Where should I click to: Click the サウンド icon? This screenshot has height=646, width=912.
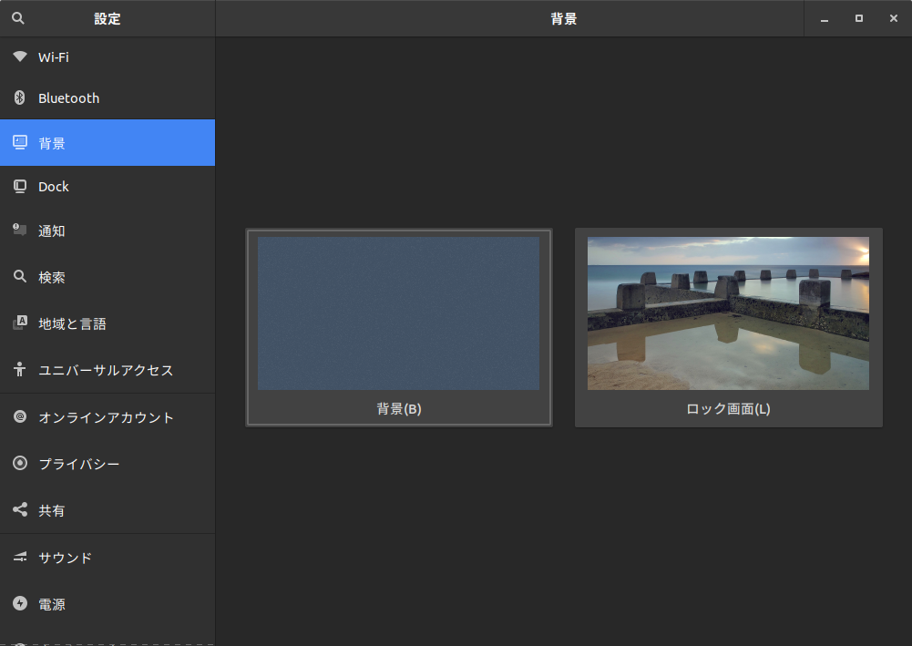[x=20, y=557]
